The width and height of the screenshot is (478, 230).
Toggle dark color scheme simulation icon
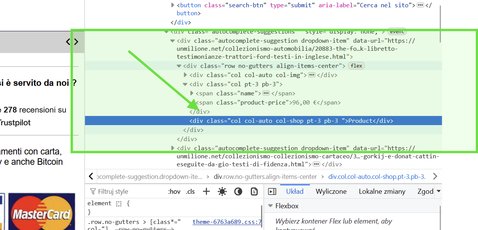(x=238, y=191)
